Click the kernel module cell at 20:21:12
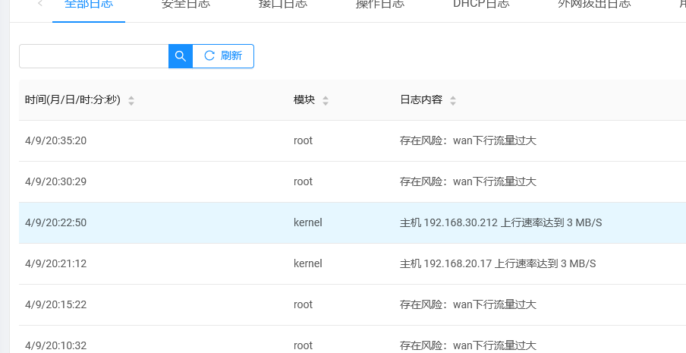 coord(308,263)
